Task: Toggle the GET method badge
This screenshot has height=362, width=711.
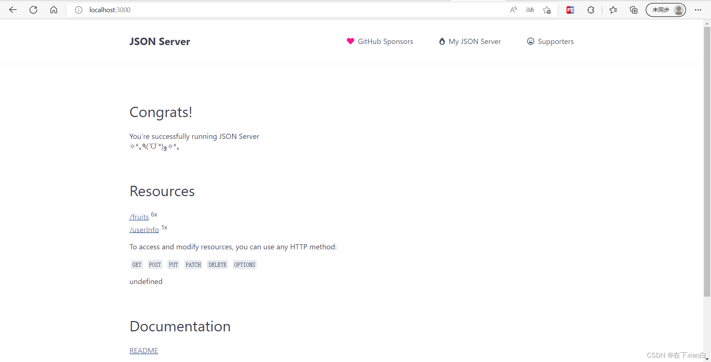Action: tap(137, 264)
